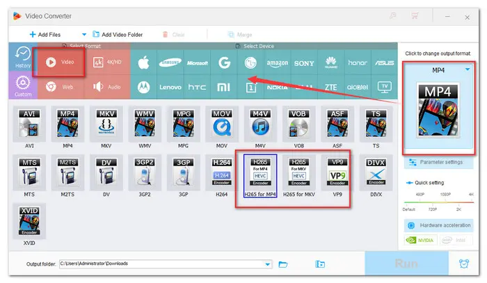Open Xiaomi MI device presets
The image size is (487, 283).
[223, 87]
